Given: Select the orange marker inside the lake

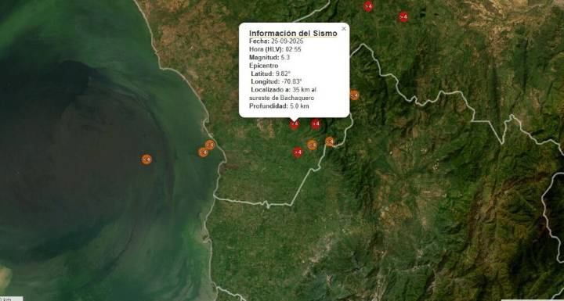Looking at the screenshot, I should point(146,159).
